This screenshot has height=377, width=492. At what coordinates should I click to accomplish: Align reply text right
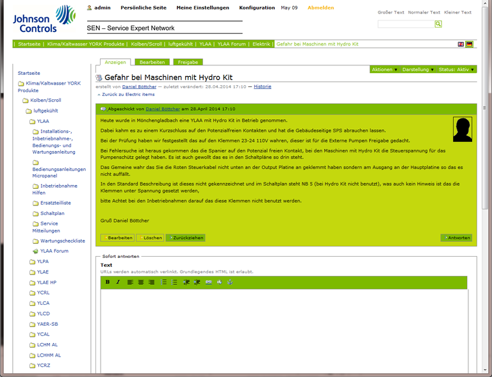[x=151, y=282]
